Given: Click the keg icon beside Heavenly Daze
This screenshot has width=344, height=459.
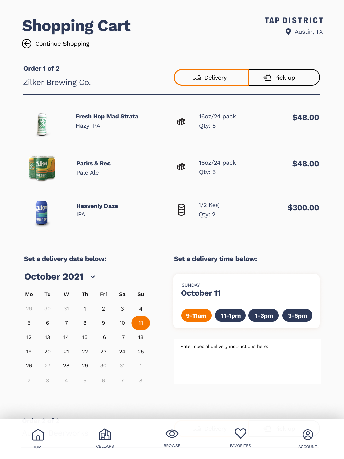Looking at the screenshot, I should pyautogui.click(x=181, y=210).
